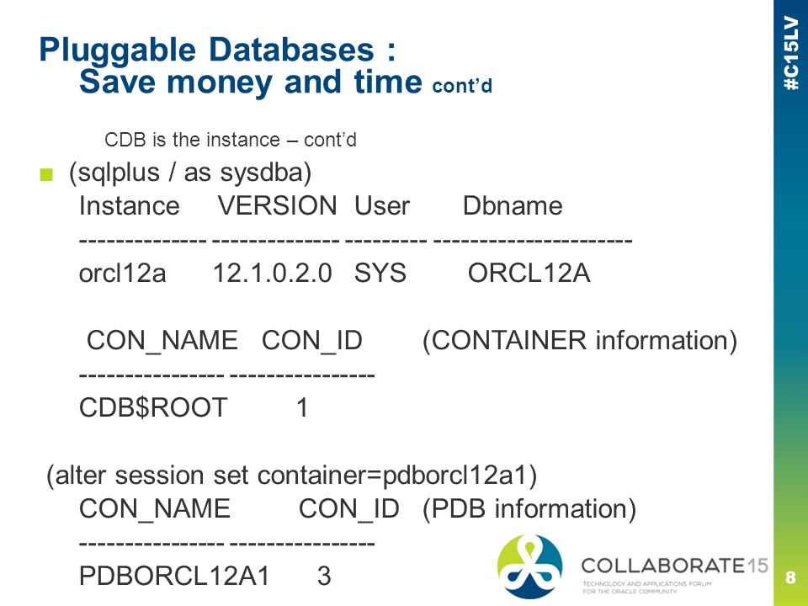Click the Instance column header
The width and height of the screenshot is (808, 606).
(x=130, y=206)
